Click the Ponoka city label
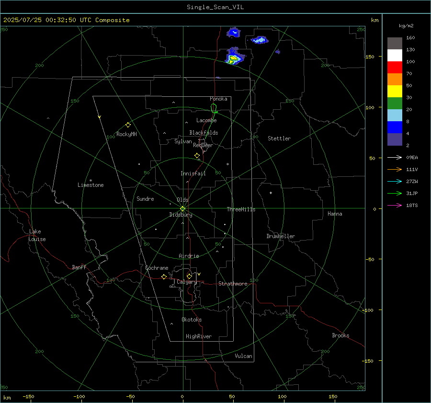 (218, 99)
